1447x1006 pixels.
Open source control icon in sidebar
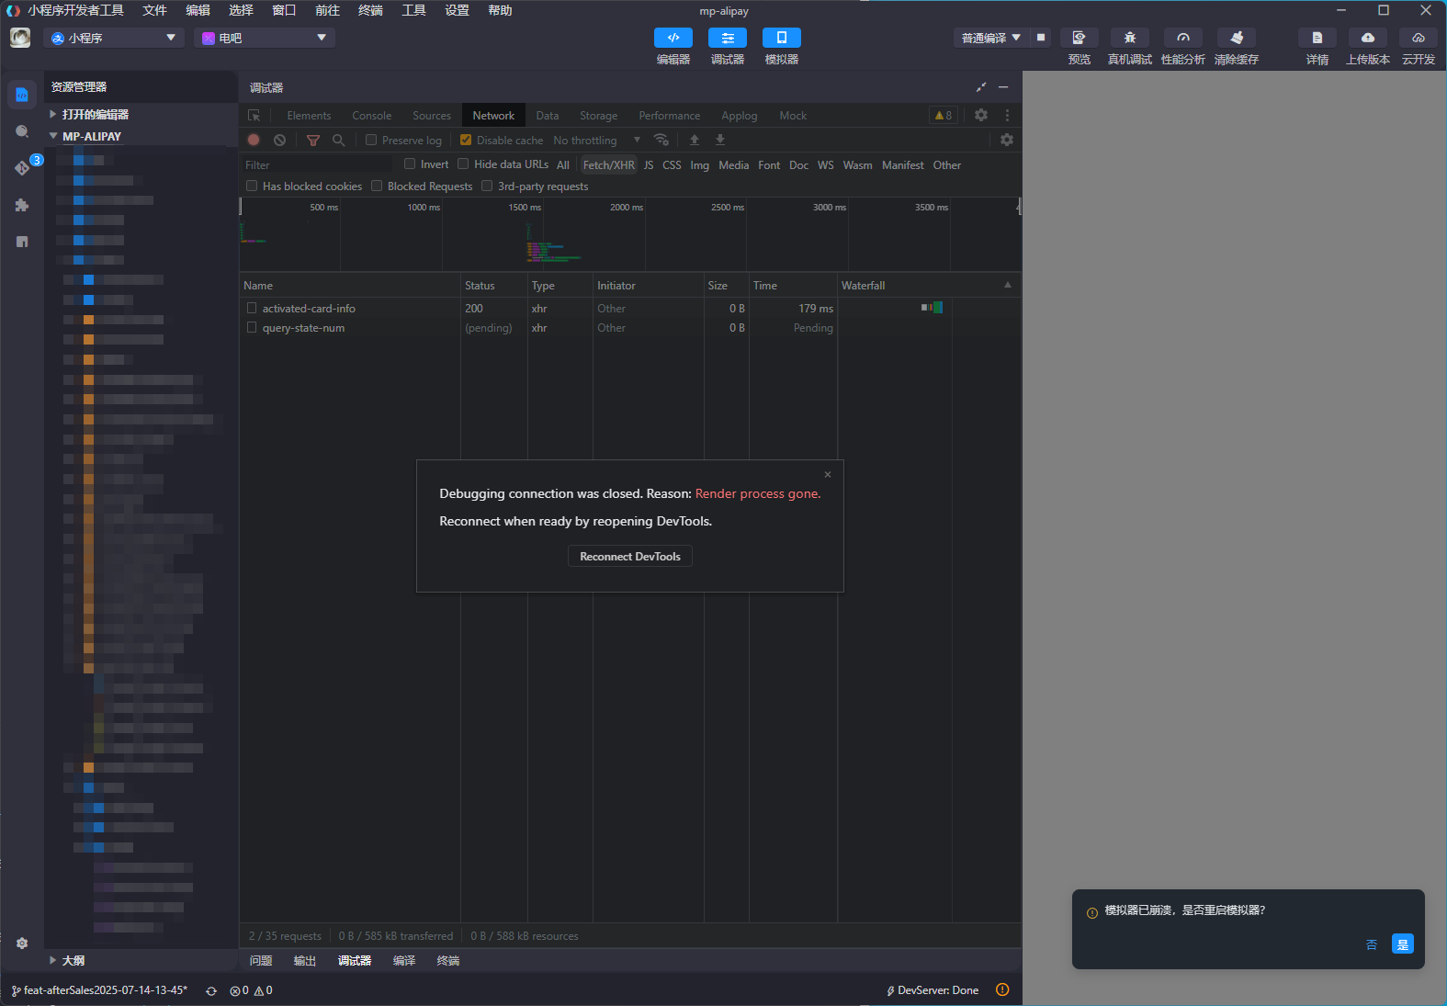[x=22, y=167]
